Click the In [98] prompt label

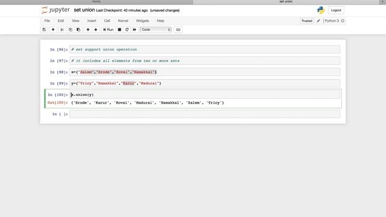coord(59,72)
